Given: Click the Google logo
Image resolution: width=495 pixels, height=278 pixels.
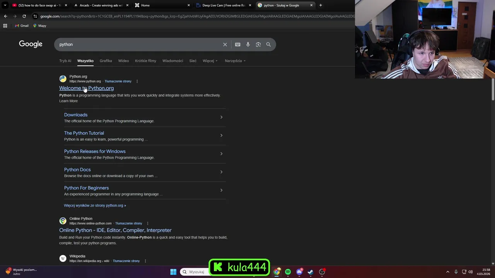Looking at the screenshot, I should (31, 44).
